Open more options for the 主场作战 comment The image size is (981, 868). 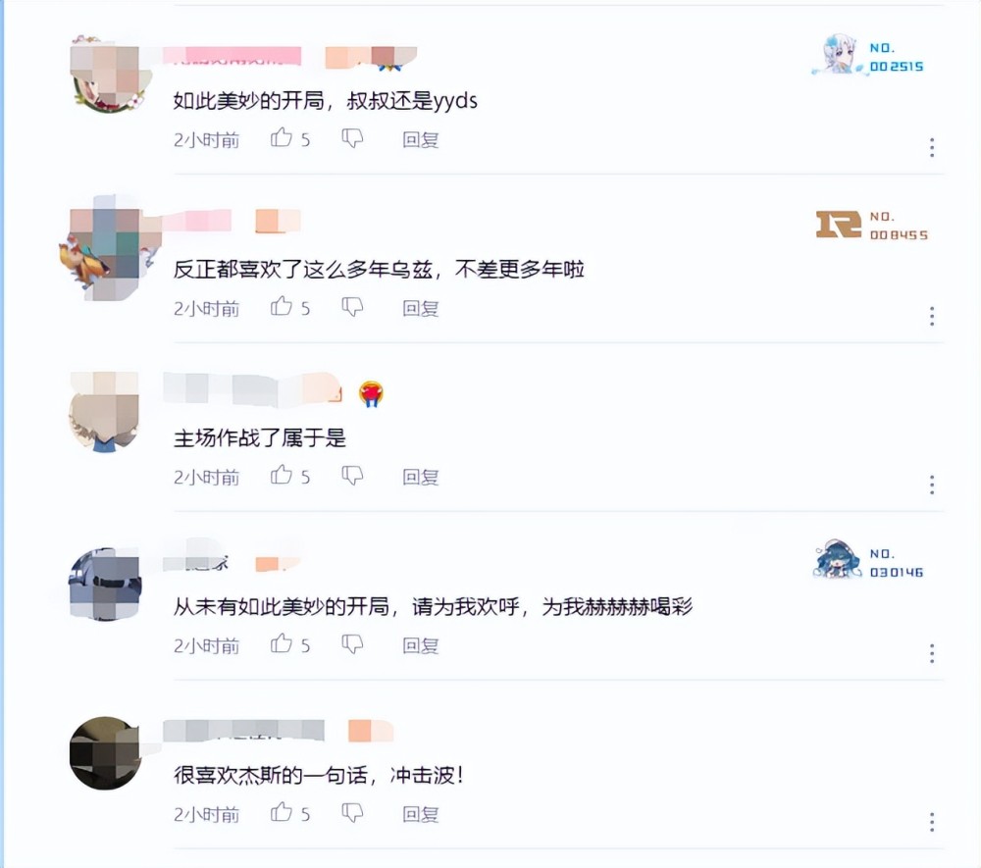click(932, 485)
